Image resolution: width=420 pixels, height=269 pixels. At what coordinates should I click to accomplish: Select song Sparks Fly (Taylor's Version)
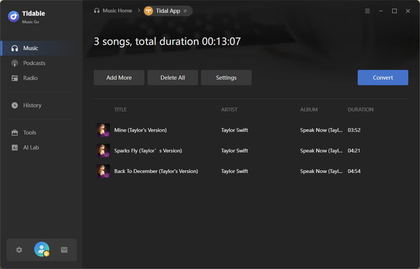(x=148, y=151)
